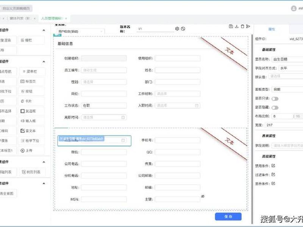The height and width of the screenshot is (227, 303).
Task: Click the 显示名称 field showing 出生日期
Action: point(287,59)
